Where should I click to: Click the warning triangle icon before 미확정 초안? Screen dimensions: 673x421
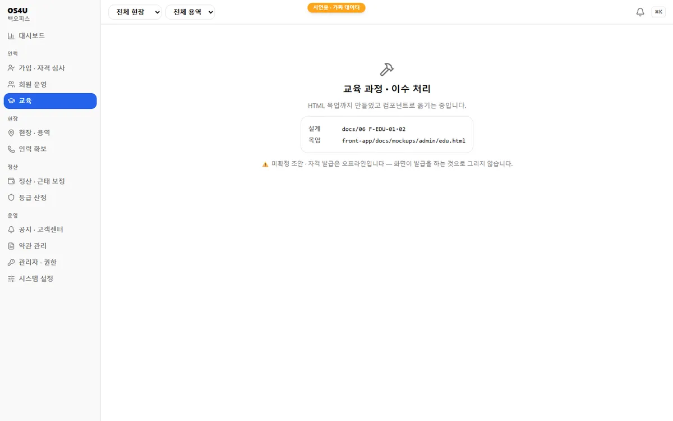tap(265, 164)
